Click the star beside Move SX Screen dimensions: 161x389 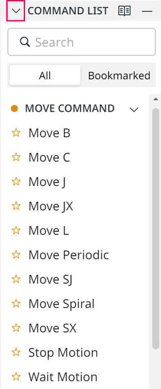click(16, 328)
